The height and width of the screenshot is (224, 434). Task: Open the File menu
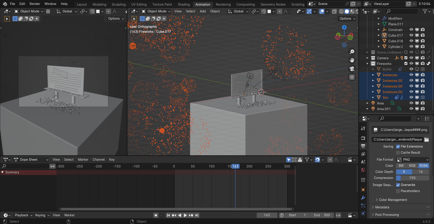click(x=12, y=4)
